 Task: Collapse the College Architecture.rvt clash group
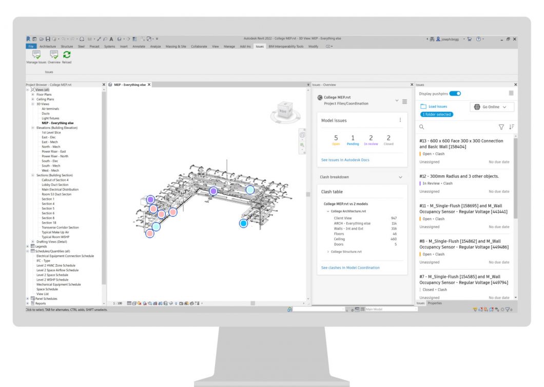click(328, 211)
